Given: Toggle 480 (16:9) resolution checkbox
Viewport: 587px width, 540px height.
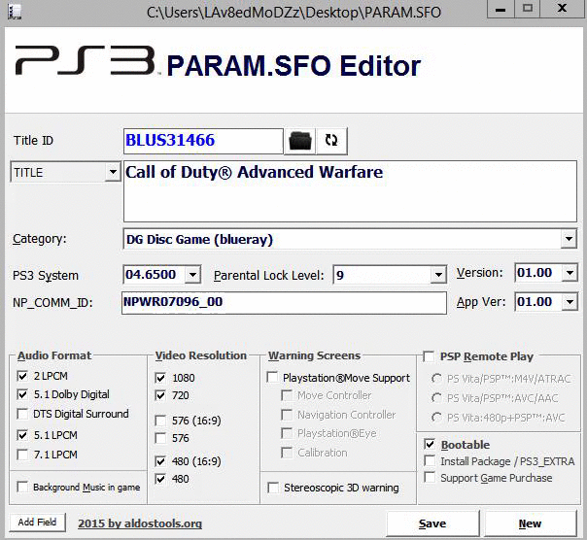Looking at the screenshot, I should click(160, 461).
